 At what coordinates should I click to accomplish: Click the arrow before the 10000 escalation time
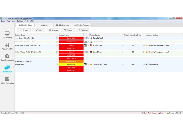pyautogui.click(x=122, y=64)
